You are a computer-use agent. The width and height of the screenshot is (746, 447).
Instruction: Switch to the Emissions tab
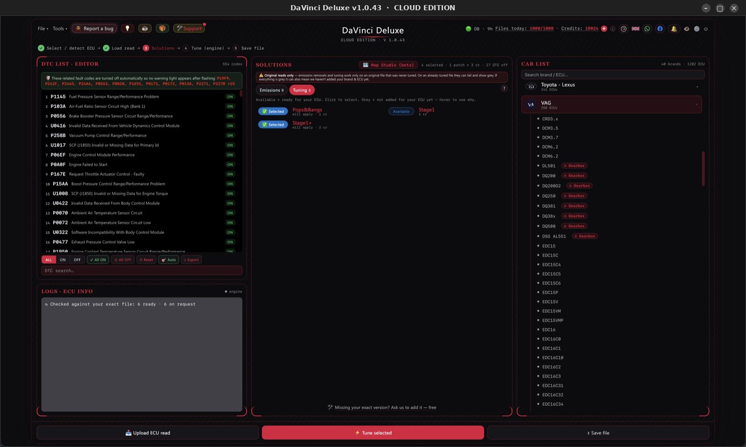pyautogui.click(x=271, y=90)
